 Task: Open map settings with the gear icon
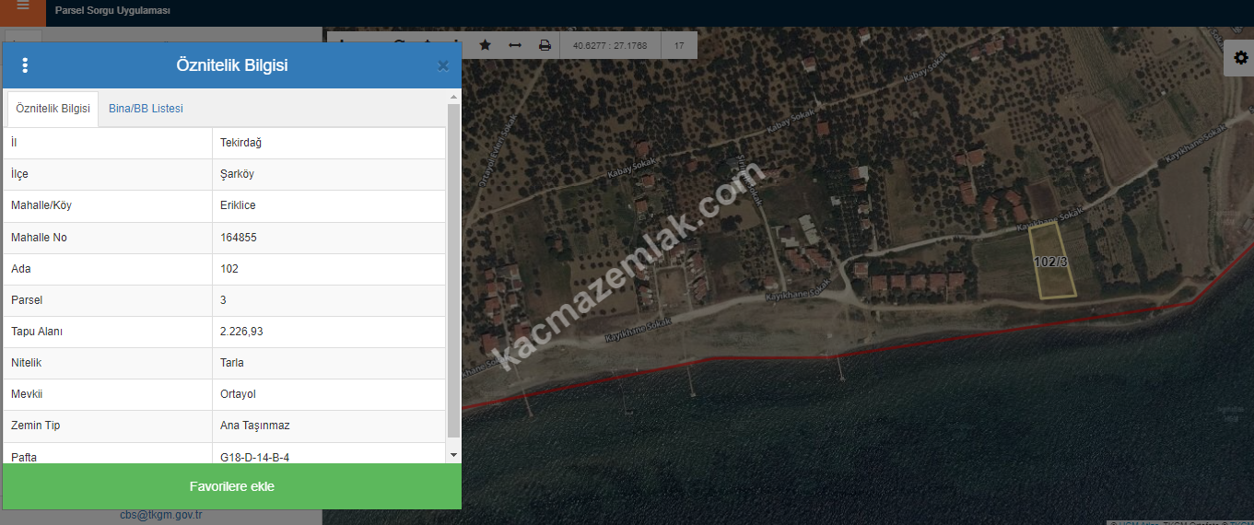click(1239, 59)
